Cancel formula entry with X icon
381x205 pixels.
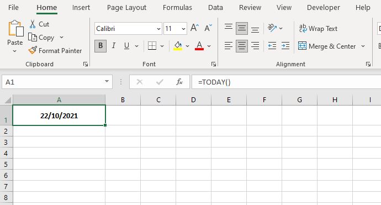[x=140, y=82]
